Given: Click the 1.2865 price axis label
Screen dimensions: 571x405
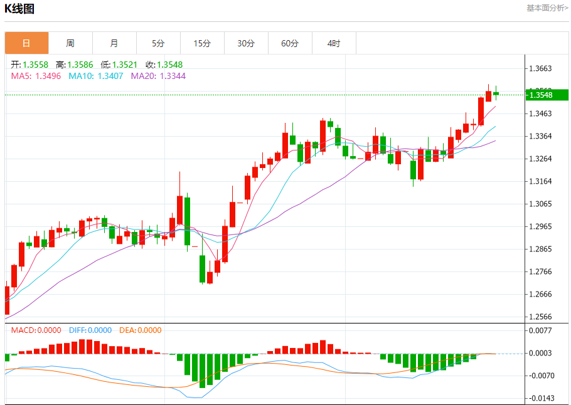Looking at the screenshot, I should pos(541,250).
